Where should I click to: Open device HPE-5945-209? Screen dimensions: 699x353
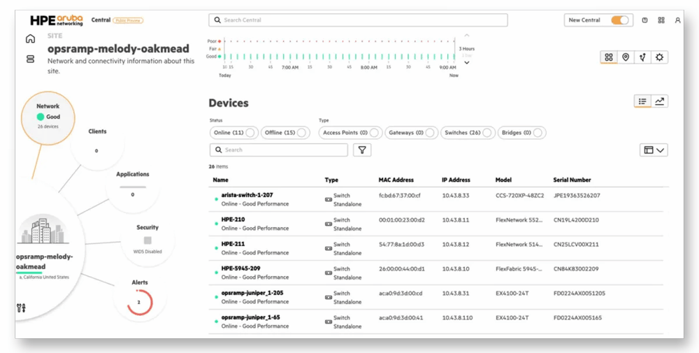[240, 268]
